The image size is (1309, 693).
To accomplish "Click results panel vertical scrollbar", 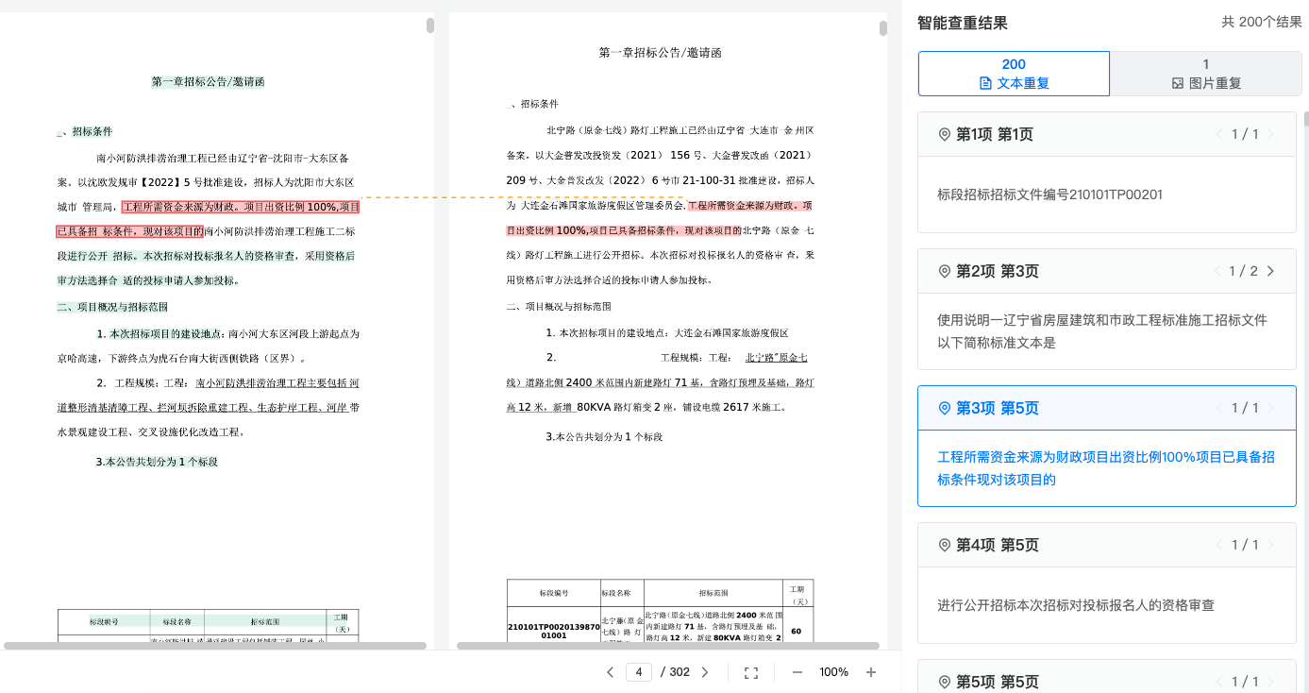I will (x=1306, y=118).
